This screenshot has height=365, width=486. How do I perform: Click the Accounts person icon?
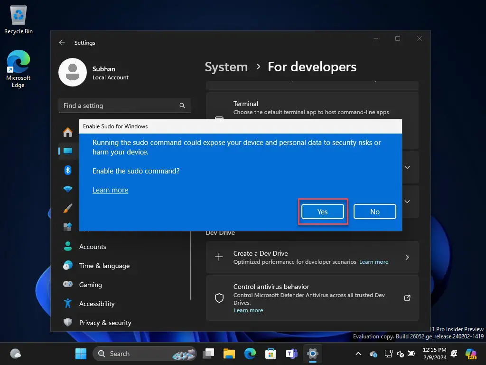(67, 247)
